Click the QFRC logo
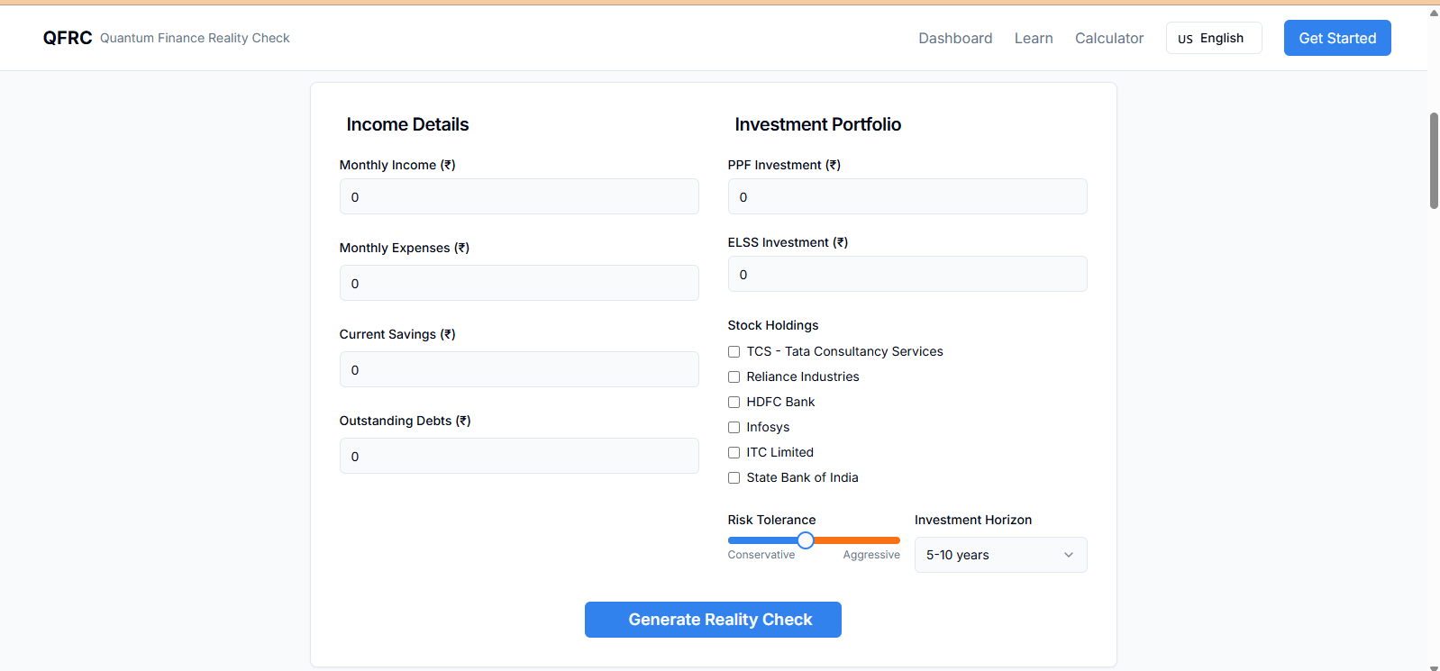 (68, 38)
